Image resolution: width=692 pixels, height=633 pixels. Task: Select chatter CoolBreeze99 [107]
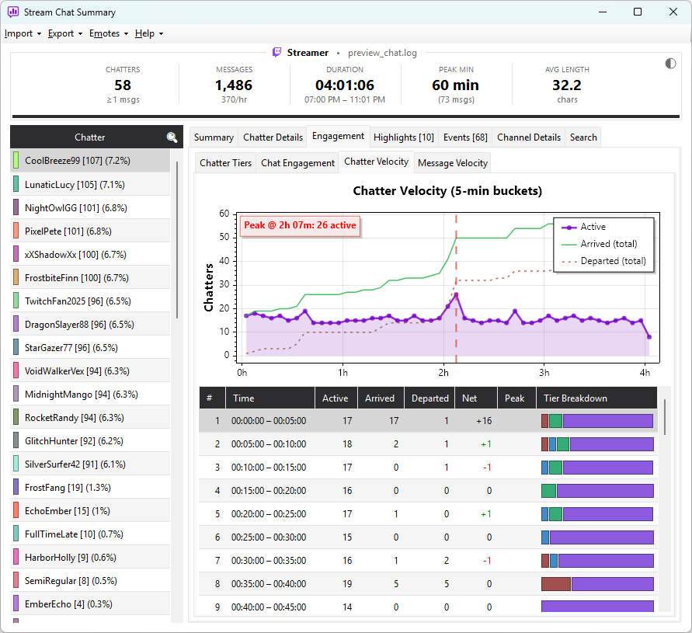point(90,161)
